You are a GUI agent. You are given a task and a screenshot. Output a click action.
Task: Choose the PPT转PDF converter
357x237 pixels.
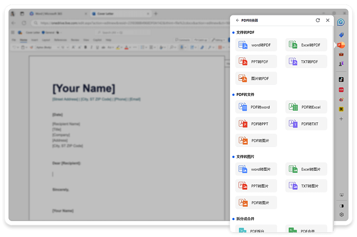tap(256, 62)
